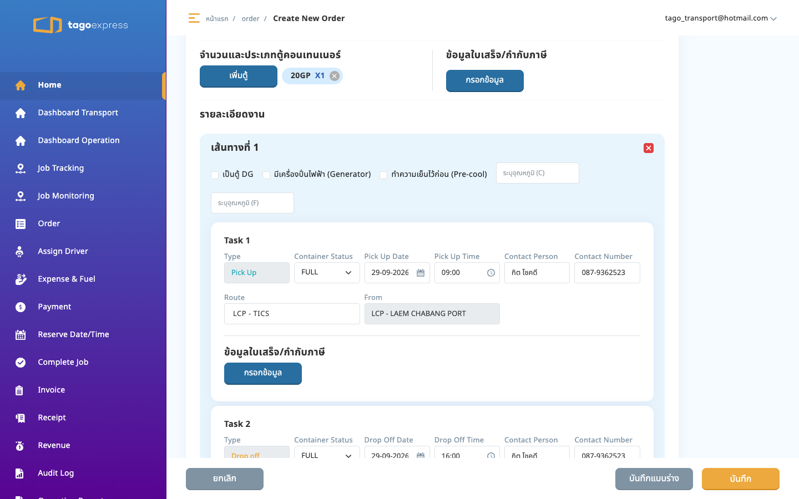Check the Pre-cool checkbox
Screen dimensions: 799x499
click(383, 175)
